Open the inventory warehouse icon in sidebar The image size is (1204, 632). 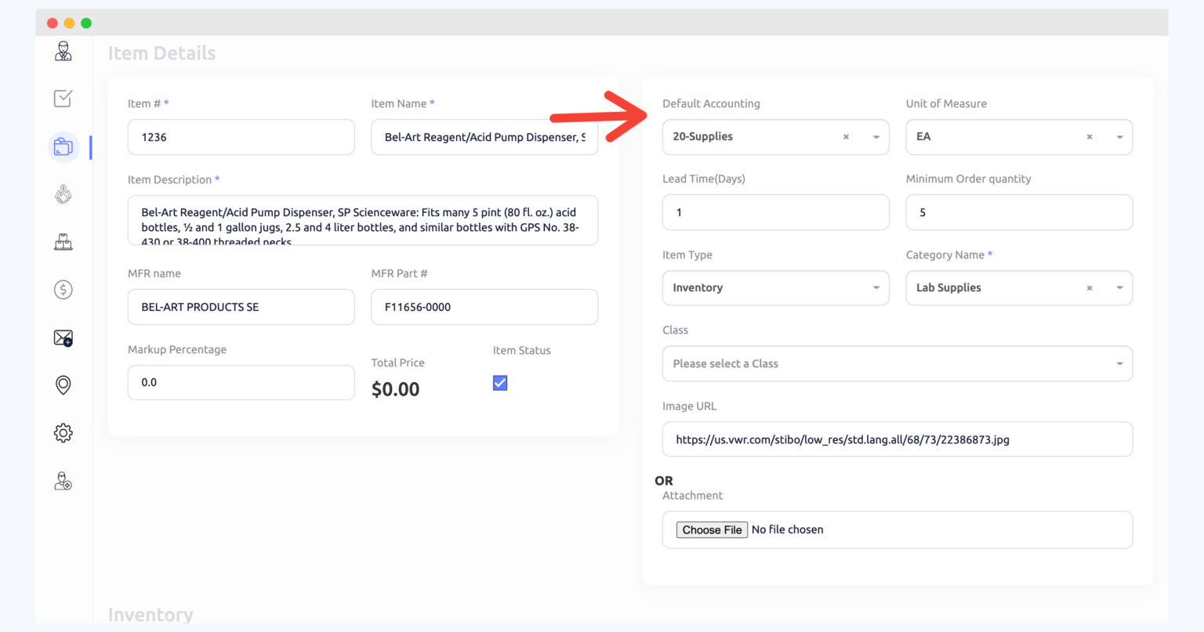[63, 242]
